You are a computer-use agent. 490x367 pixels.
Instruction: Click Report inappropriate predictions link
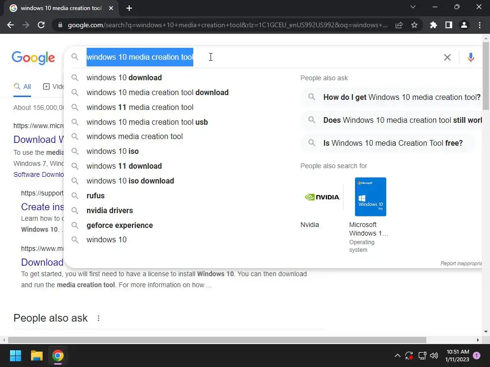point(461,263)
